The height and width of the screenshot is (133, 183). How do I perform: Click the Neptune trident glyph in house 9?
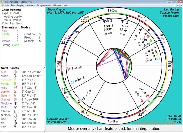pyautogui.click(x=122, y=21)
